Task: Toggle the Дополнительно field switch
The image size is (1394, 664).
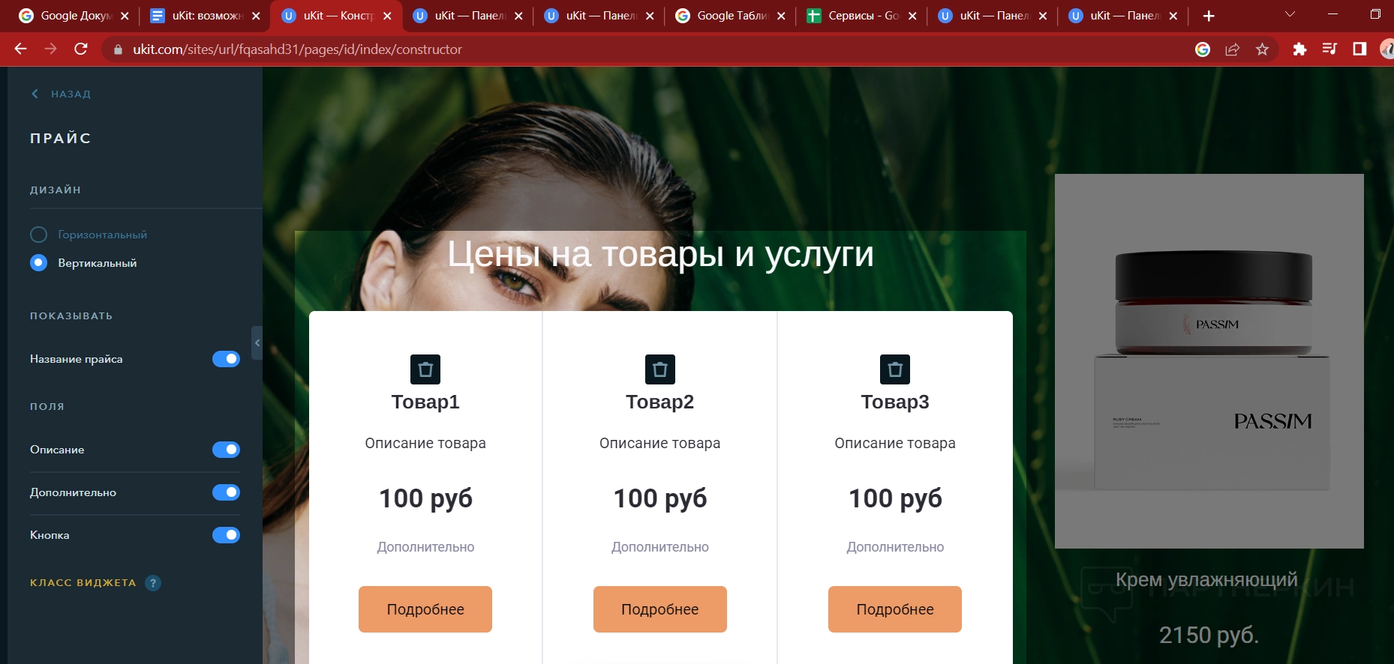Action: click(x=226, y=492)
